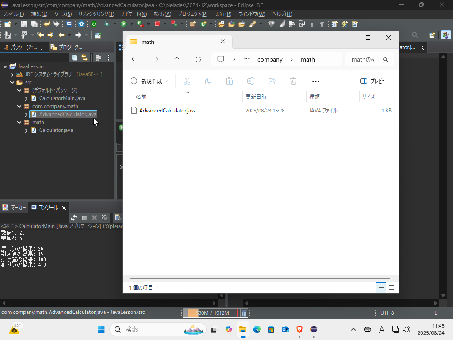
Task: Click the Cut scissors icon in File Explorer
Action: click(x=187, y=81)
